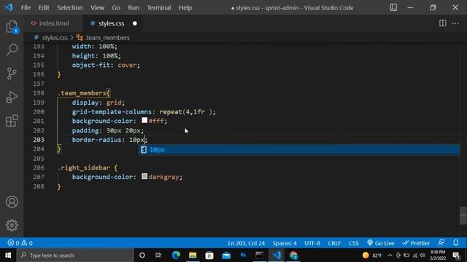Toggle the layout customization icon in title bar
The image size is (467, 262).
(x=393, y=7)
